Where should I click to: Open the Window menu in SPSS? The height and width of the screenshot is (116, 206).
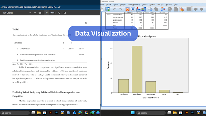coord(168,5)
